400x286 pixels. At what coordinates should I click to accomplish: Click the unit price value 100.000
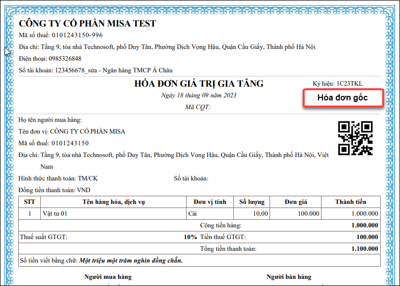click(x=309, y=214)
